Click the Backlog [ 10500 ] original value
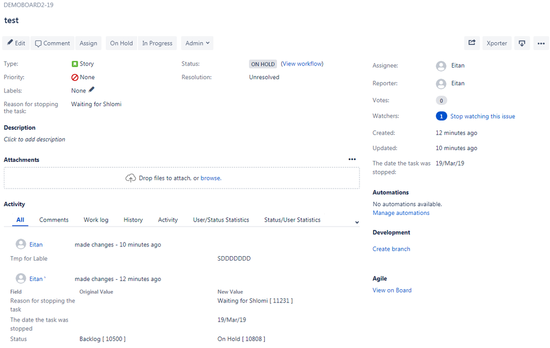Image resolution: width=550 pixels, height=348 pixels. click(x=102, y=339)
